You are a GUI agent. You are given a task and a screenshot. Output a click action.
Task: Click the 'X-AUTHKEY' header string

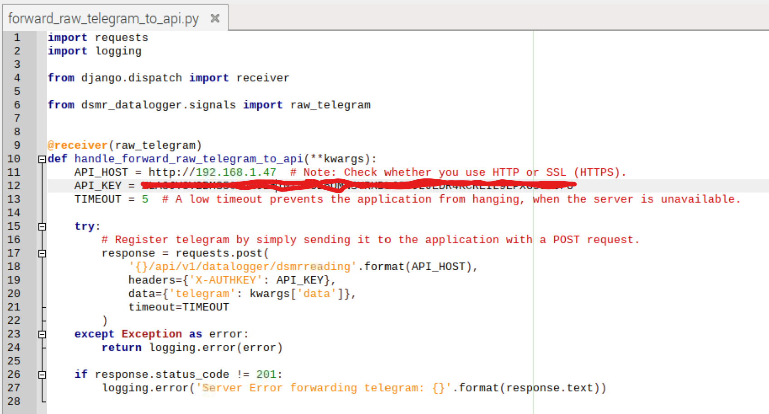(x=225, y=280)
